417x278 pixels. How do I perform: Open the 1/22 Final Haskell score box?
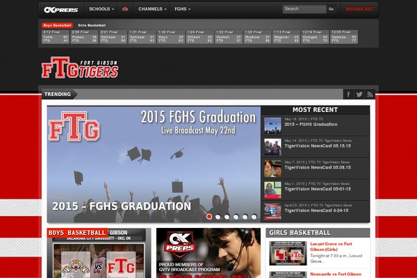pyautogui.click(x=229, y=37)
